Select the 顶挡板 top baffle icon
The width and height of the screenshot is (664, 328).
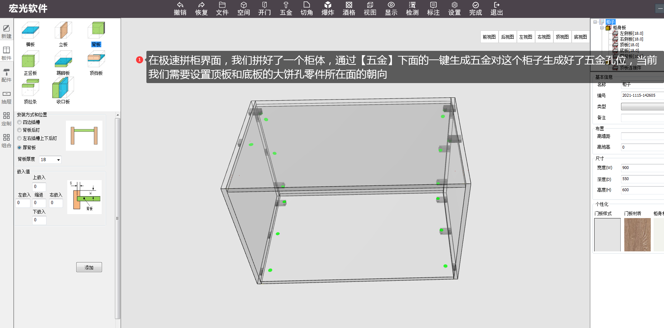(x=96, y=59)
